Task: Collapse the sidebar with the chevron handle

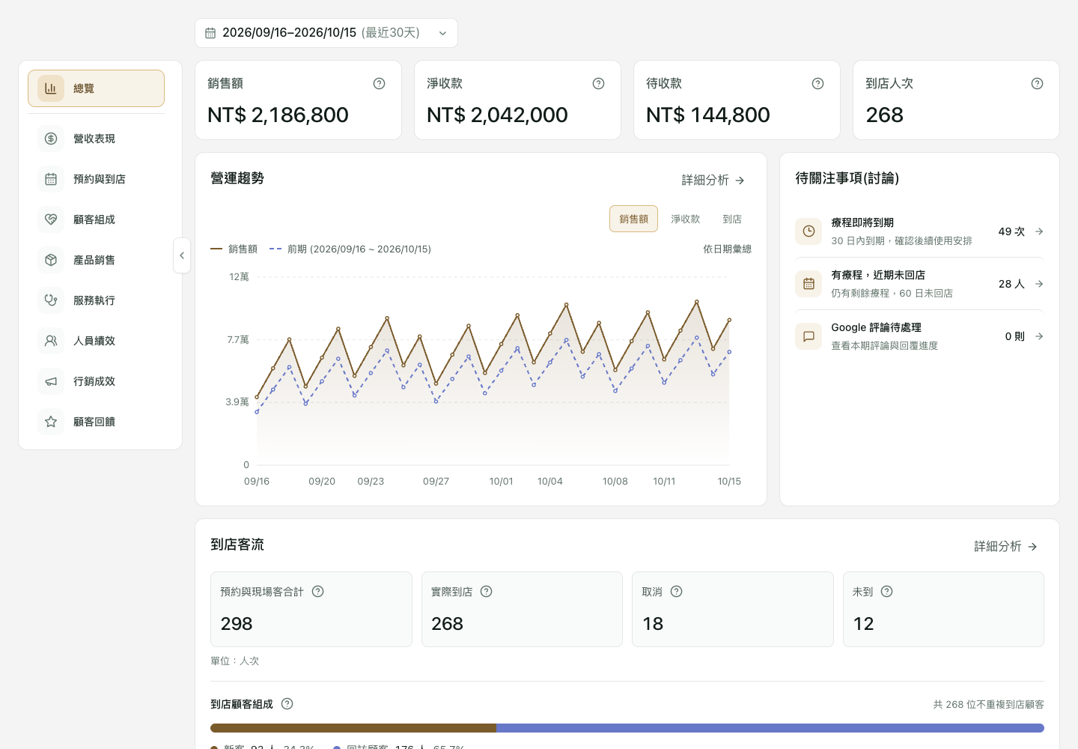Action: pyautogui.click(x=182, y=255)
